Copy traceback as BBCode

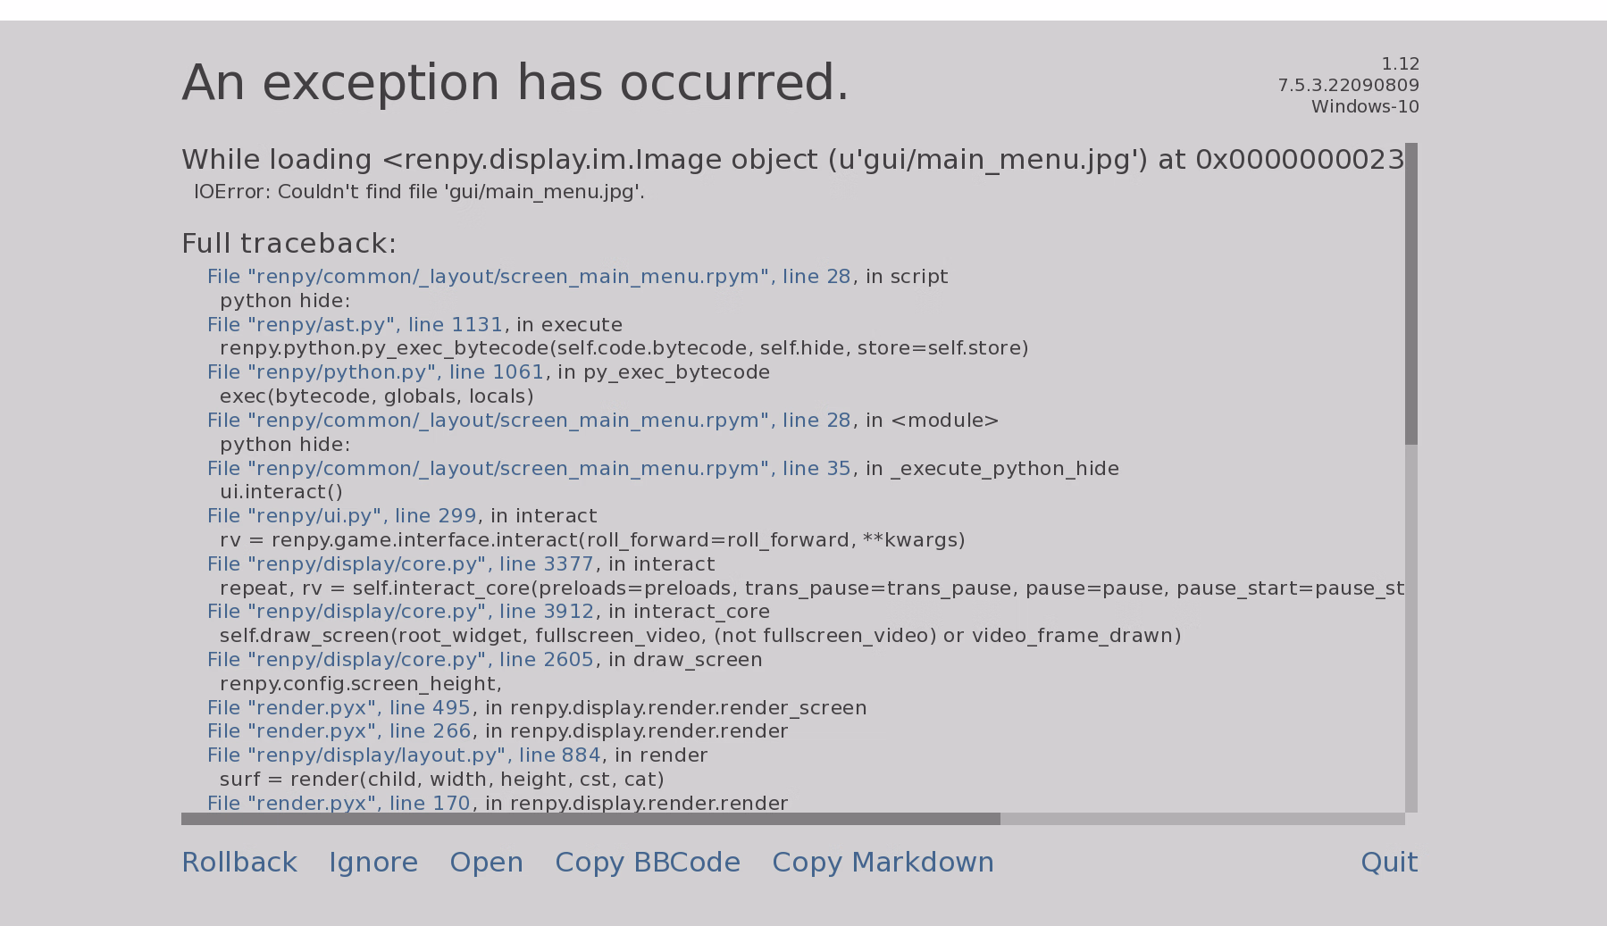[648, 863]
